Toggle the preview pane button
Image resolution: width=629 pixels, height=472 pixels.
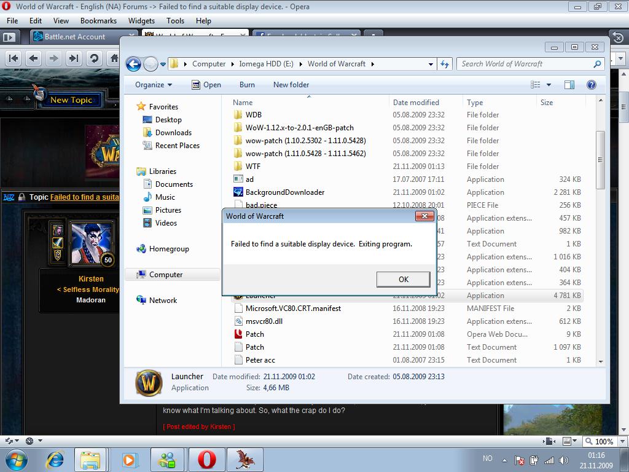(569, 85)
